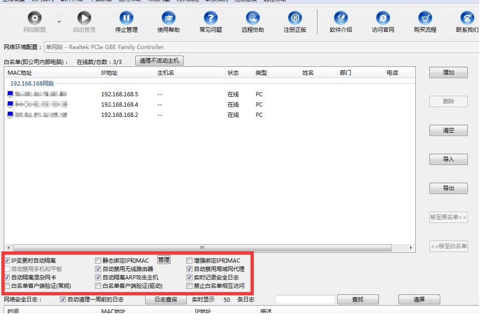Sort by 姓名 column header

(318, 73)
